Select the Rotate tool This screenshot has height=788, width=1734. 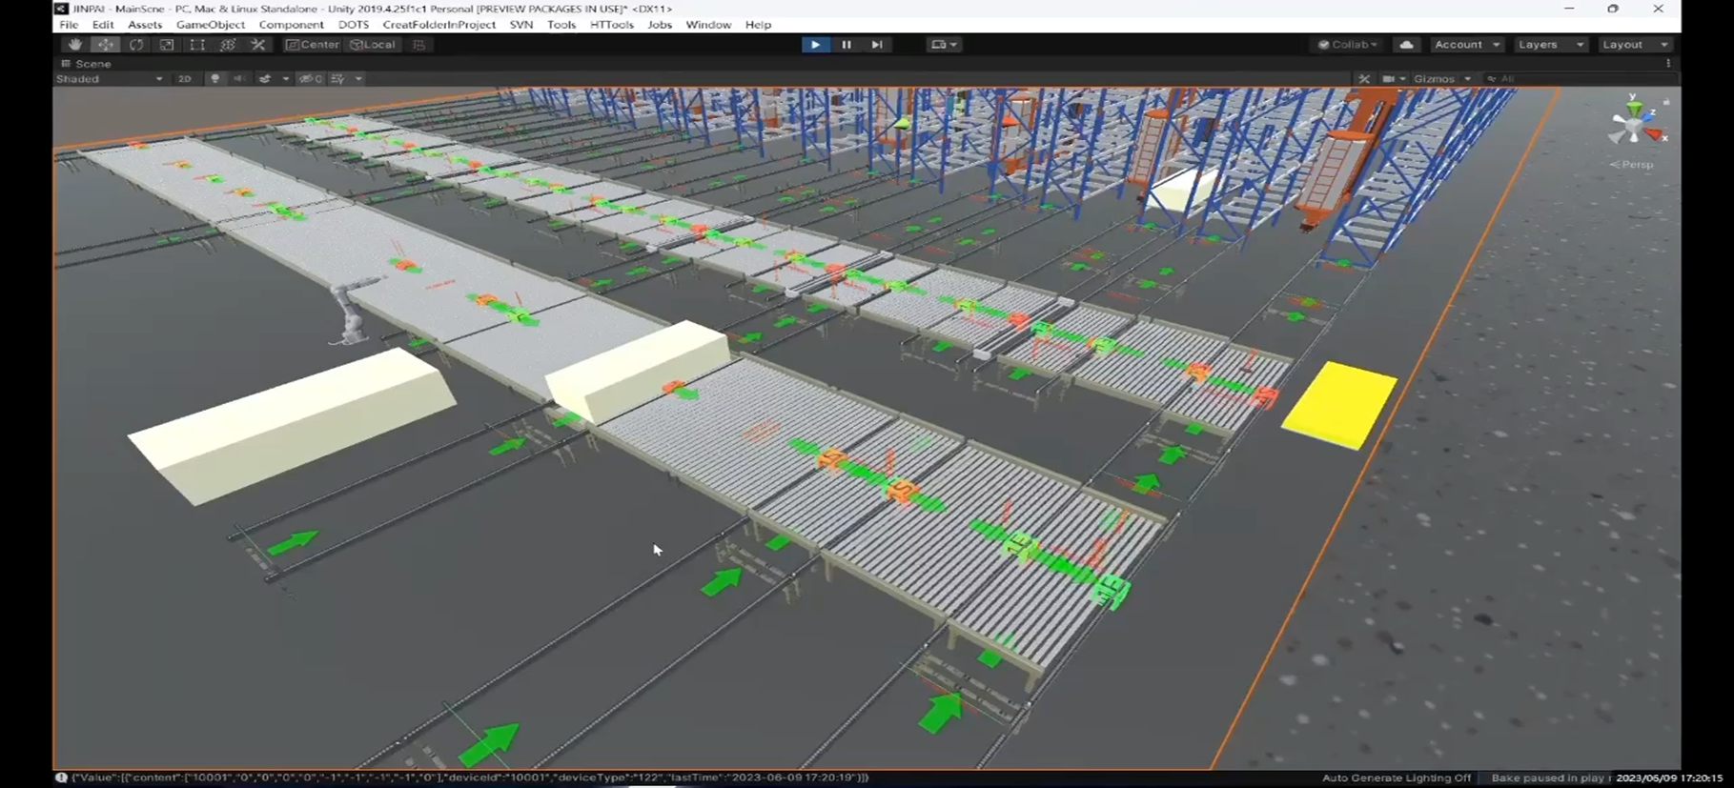click(x=136, y=45)
